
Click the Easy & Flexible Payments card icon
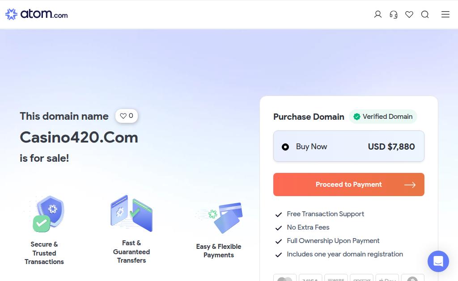click(x=219, y=218)
